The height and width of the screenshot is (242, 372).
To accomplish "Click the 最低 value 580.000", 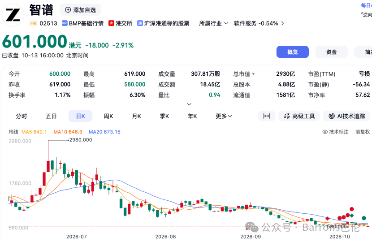I will click(x=135, y=84).
